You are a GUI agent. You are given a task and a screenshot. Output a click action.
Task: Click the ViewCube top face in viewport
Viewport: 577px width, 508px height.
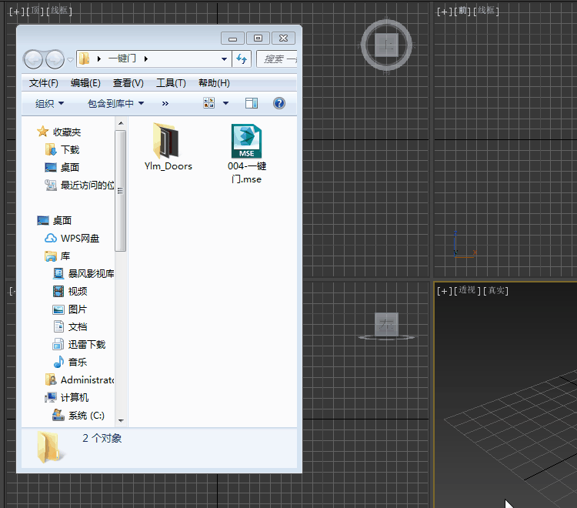[386, 45]
